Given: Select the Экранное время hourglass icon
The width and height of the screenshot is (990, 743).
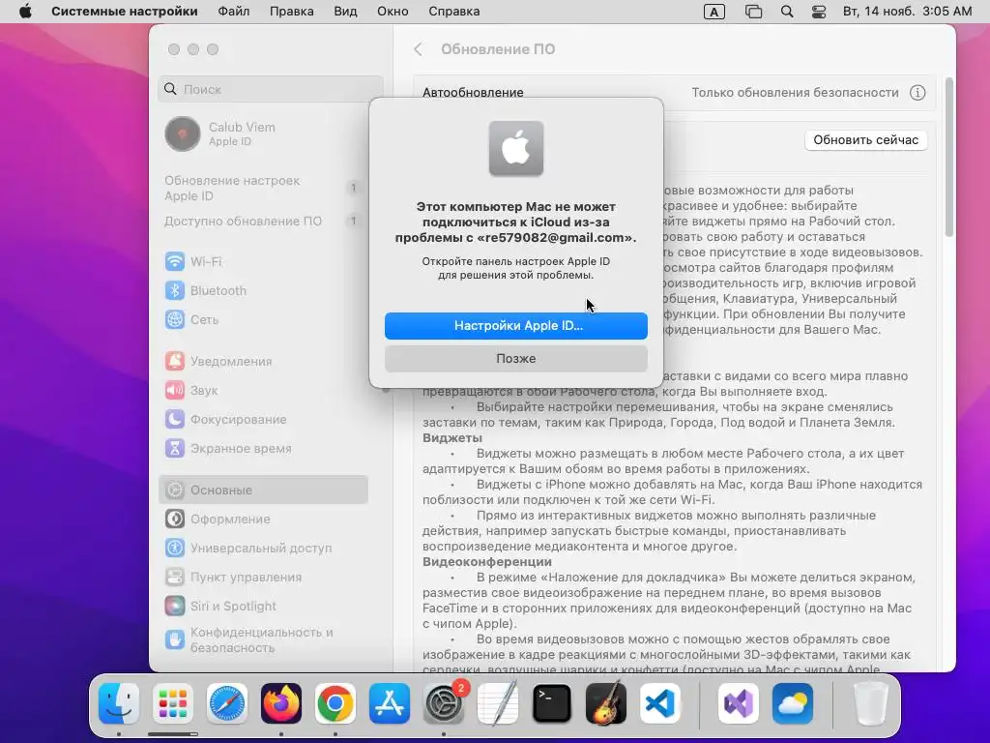Looking at the screenshot, I should click(x=175, y=448).
